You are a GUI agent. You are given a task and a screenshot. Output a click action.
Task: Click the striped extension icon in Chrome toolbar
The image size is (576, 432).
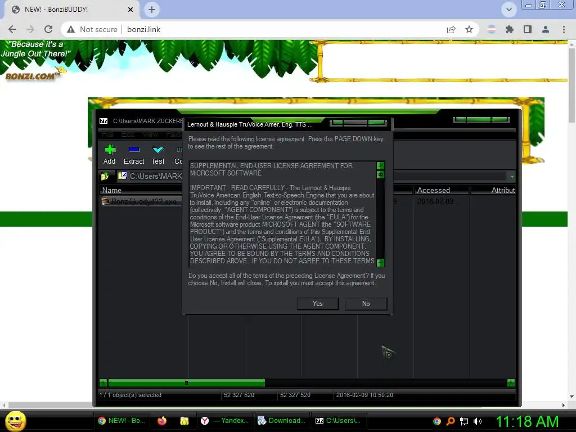[492, 29]
